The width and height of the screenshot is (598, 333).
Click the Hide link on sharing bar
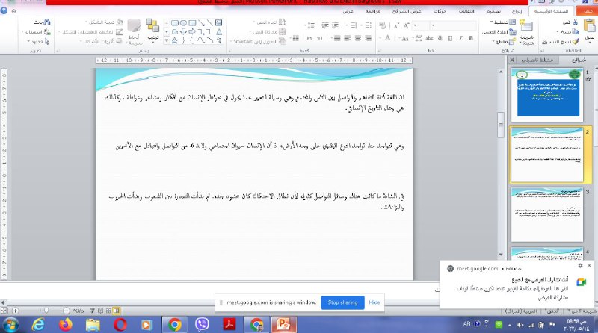(374, 302)
